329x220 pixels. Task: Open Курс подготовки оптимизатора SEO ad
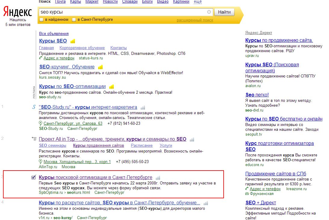point(279,146)
